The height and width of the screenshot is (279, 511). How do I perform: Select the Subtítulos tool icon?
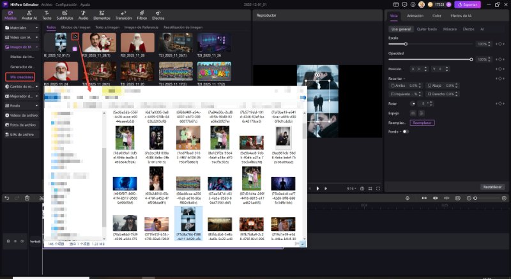click(65, 15)
